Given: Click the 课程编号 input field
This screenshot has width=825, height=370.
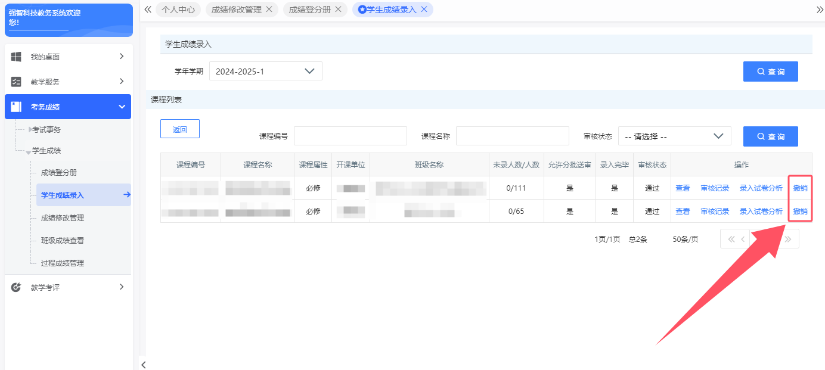Looking at the screenshot, I should pyautogui.click(x=350, y=136).
